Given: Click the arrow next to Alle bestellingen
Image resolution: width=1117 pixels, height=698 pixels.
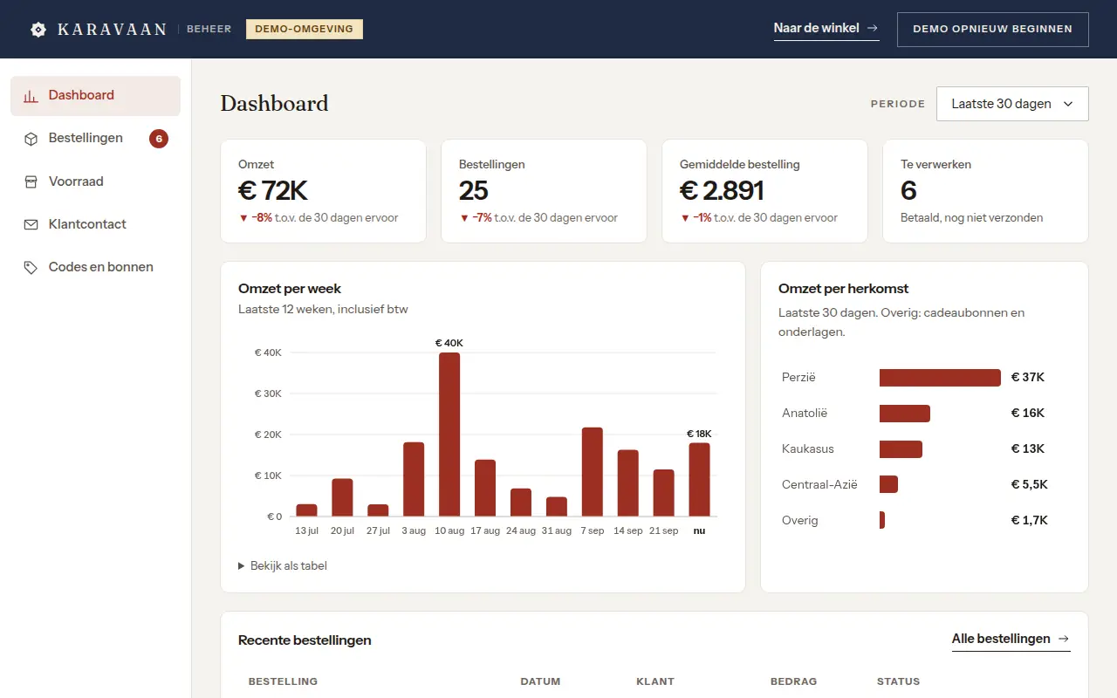Looking at the screenshot, I should click(1064, 639).
